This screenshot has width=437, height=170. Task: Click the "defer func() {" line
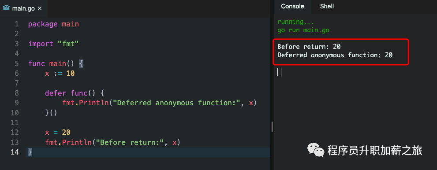[x=75, y=93]
